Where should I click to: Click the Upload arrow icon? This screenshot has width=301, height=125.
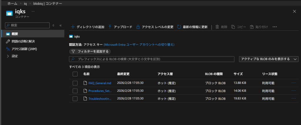pyautogui.click(x=110, y=27)
